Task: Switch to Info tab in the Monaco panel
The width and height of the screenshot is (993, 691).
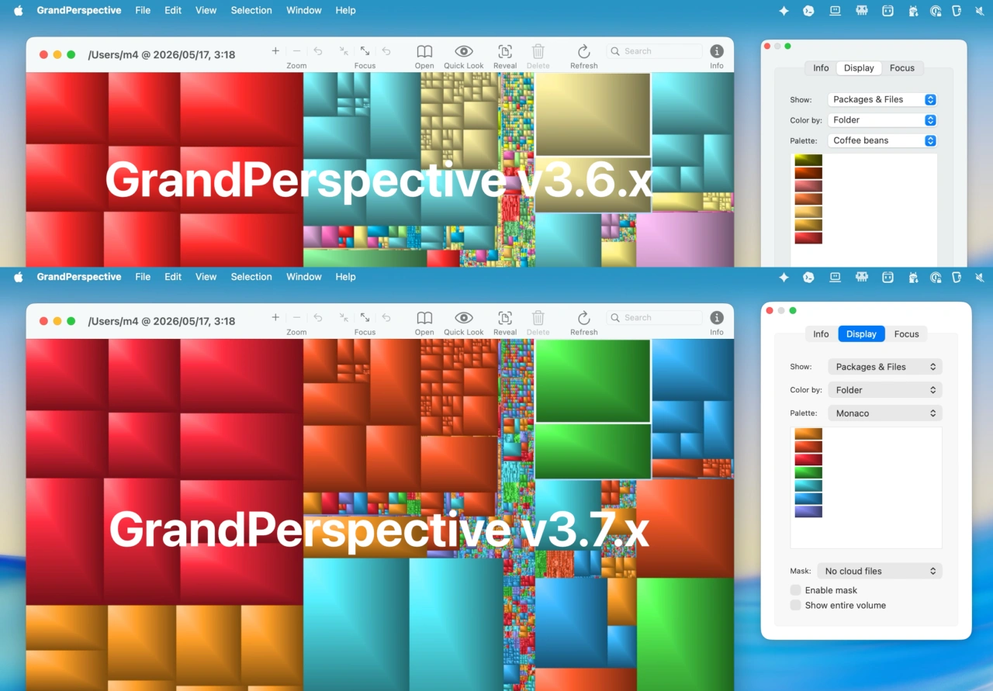Action: 821,334
